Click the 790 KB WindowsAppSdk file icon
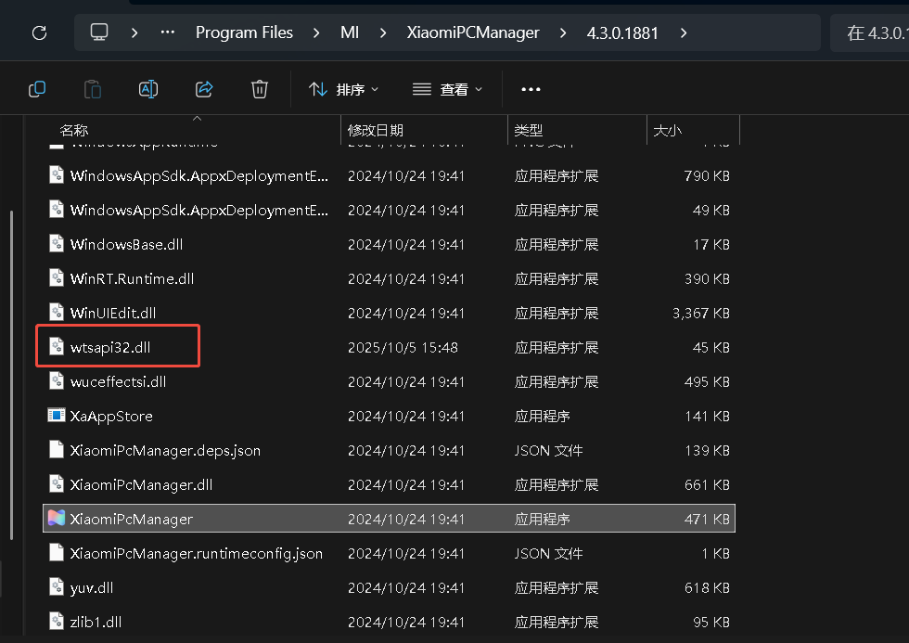 pyautogui.click(x=57, y=175)
